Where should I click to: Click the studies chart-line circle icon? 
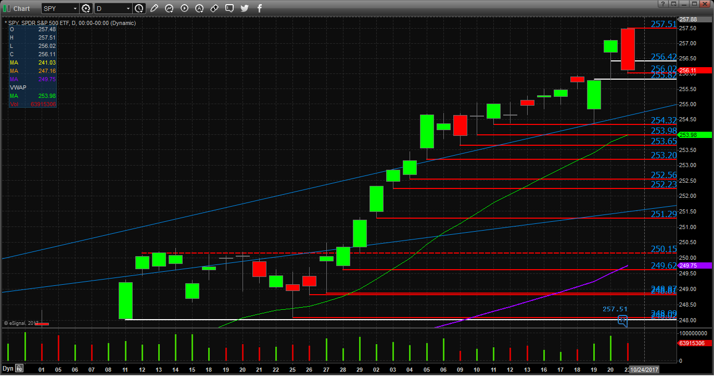click(169, 8)
